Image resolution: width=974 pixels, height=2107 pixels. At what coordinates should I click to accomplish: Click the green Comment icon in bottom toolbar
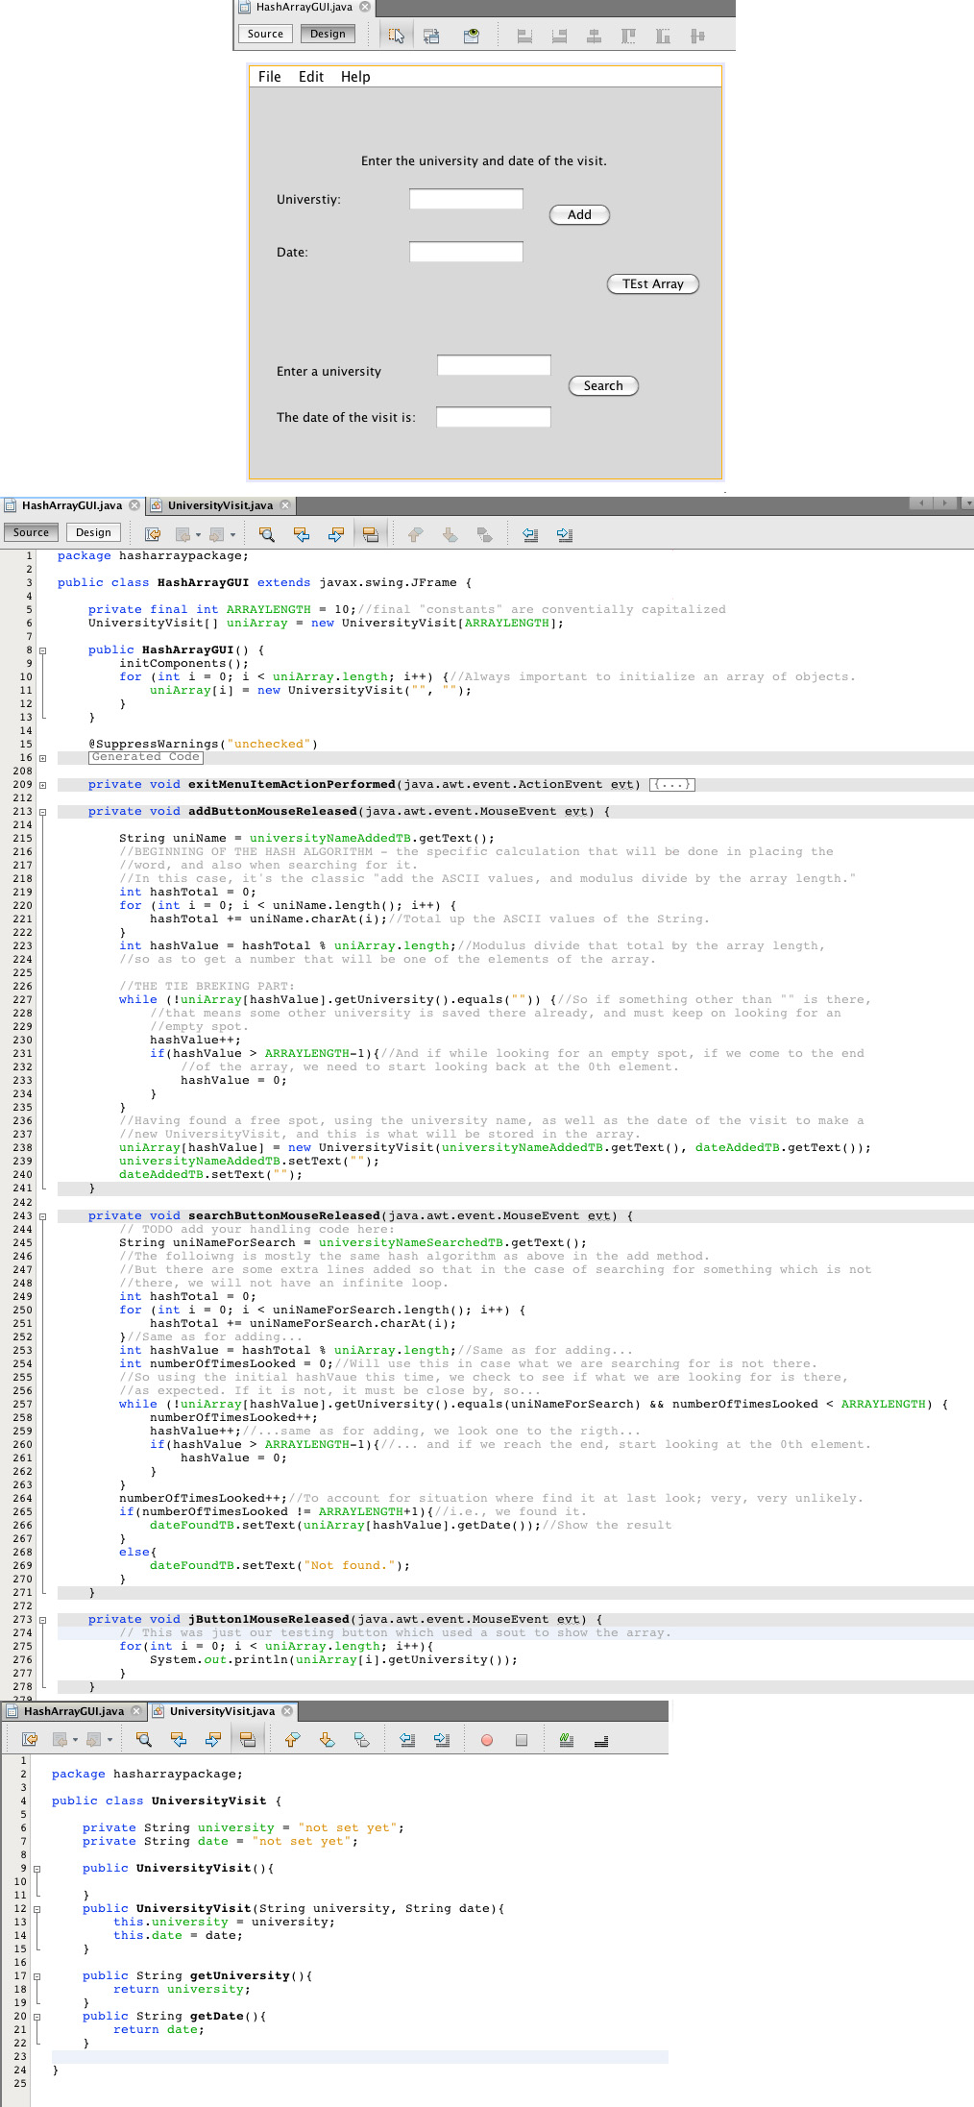click(566, 1740)
